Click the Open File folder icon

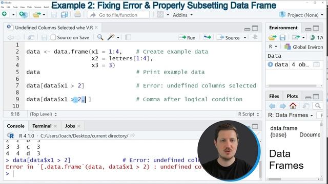coord(37,15)
